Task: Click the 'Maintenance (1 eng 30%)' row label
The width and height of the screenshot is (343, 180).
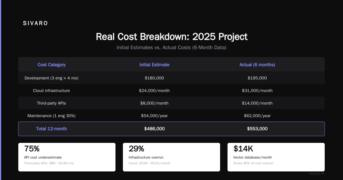Action: [51, 116]
